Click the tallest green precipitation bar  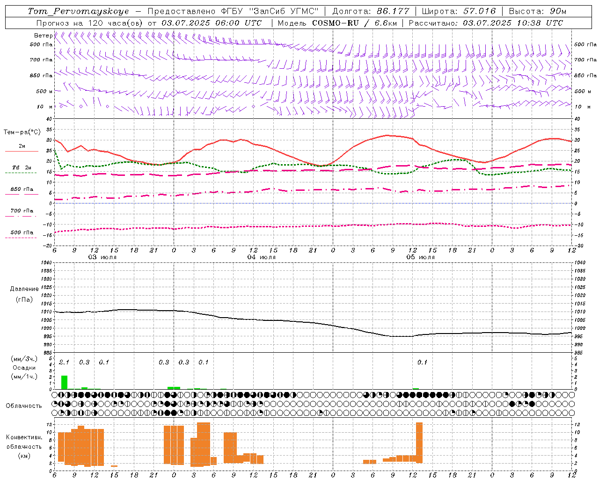64,382
